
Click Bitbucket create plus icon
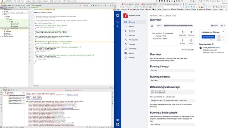(118, 26)
